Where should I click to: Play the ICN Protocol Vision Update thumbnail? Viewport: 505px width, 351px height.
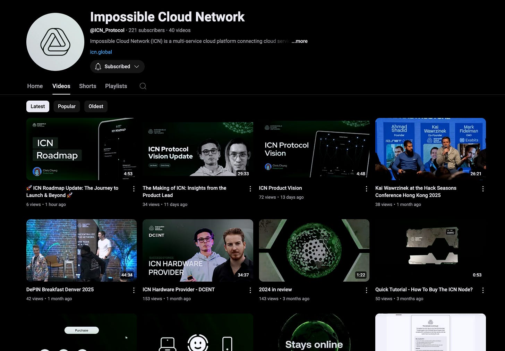[x=198, y=149]
